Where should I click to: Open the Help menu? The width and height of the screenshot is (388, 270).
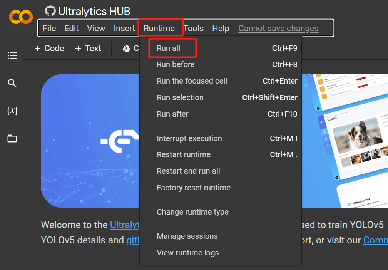(x=221, y=28)
